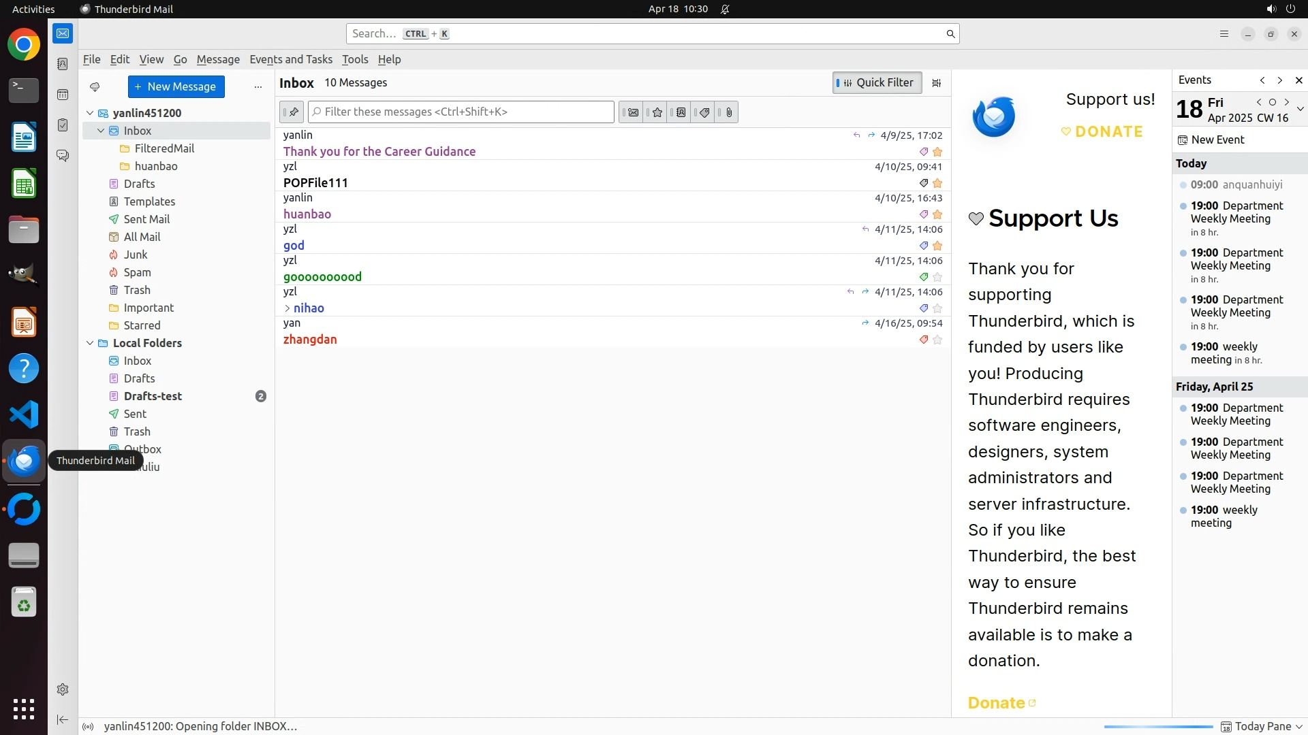Expand the nihao message thread
This screenshot has height=735, width=1308.
287,308
